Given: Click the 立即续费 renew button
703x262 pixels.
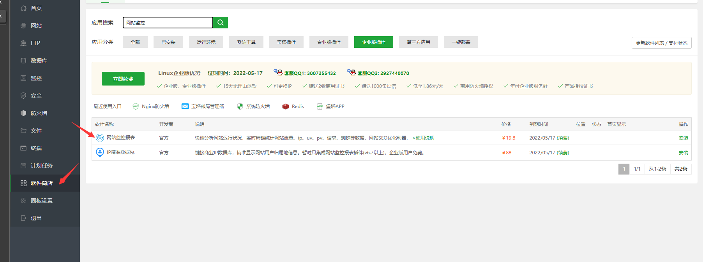Looking at the screenshot, I should click(x=123, y=79).
